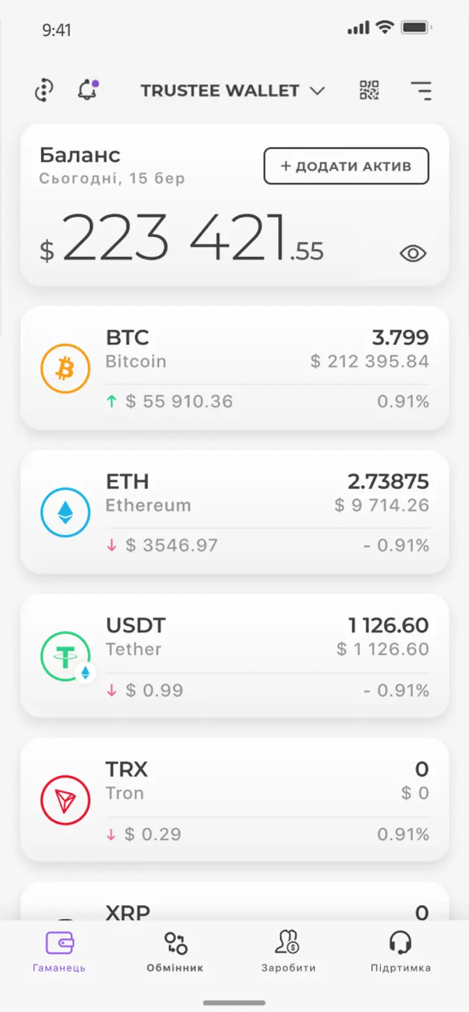
Task: Open the QR code scanner
Action: point(369,90)
